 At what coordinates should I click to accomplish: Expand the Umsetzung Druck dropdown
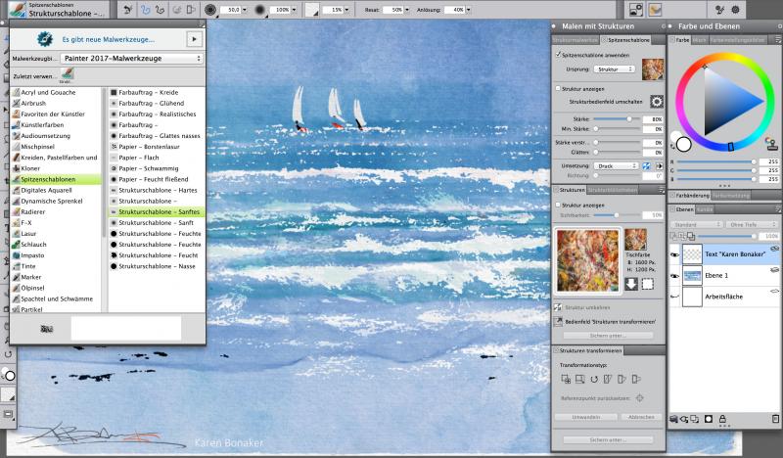(x=620, y=166)
